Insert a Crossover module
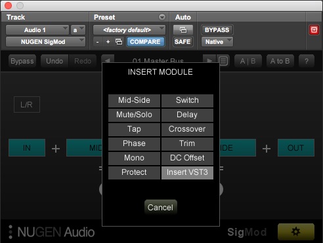Screen dimensions: 323x243 pos(187,129)
